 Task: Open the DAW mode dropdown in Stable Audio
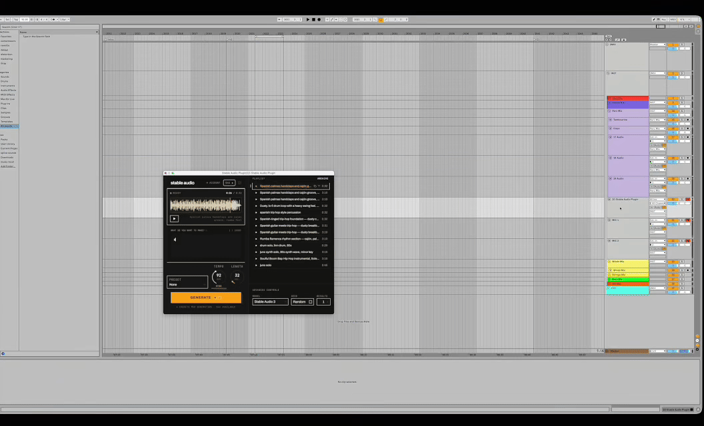[229, 183]
